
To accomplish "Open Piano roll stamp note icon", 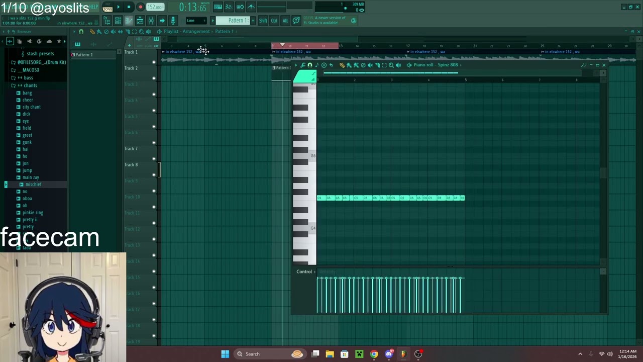I will [317, 65].
